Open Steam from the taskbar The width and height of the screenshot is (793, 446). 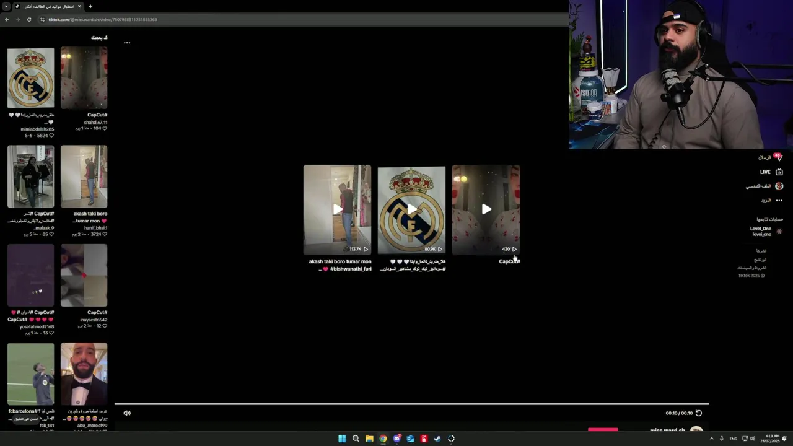click(437, 439)
